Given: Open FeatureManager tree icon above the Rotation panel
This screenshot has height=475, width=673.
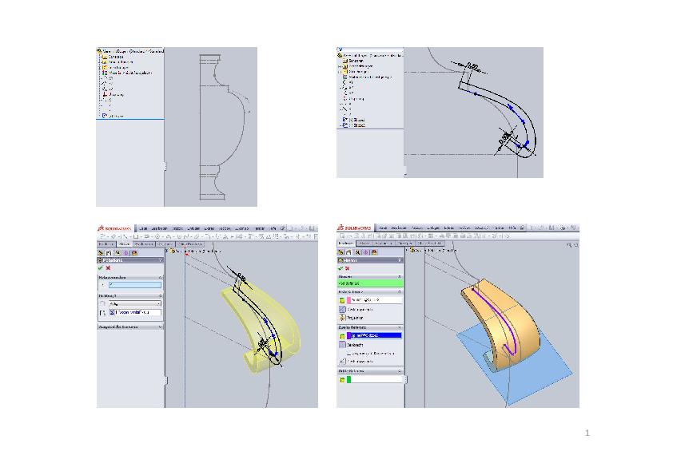Looking at the screenshot, I should [101, 253].
